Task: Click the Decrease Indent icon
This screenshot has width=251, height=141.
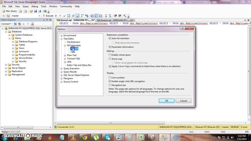Action: coord(115,16)
